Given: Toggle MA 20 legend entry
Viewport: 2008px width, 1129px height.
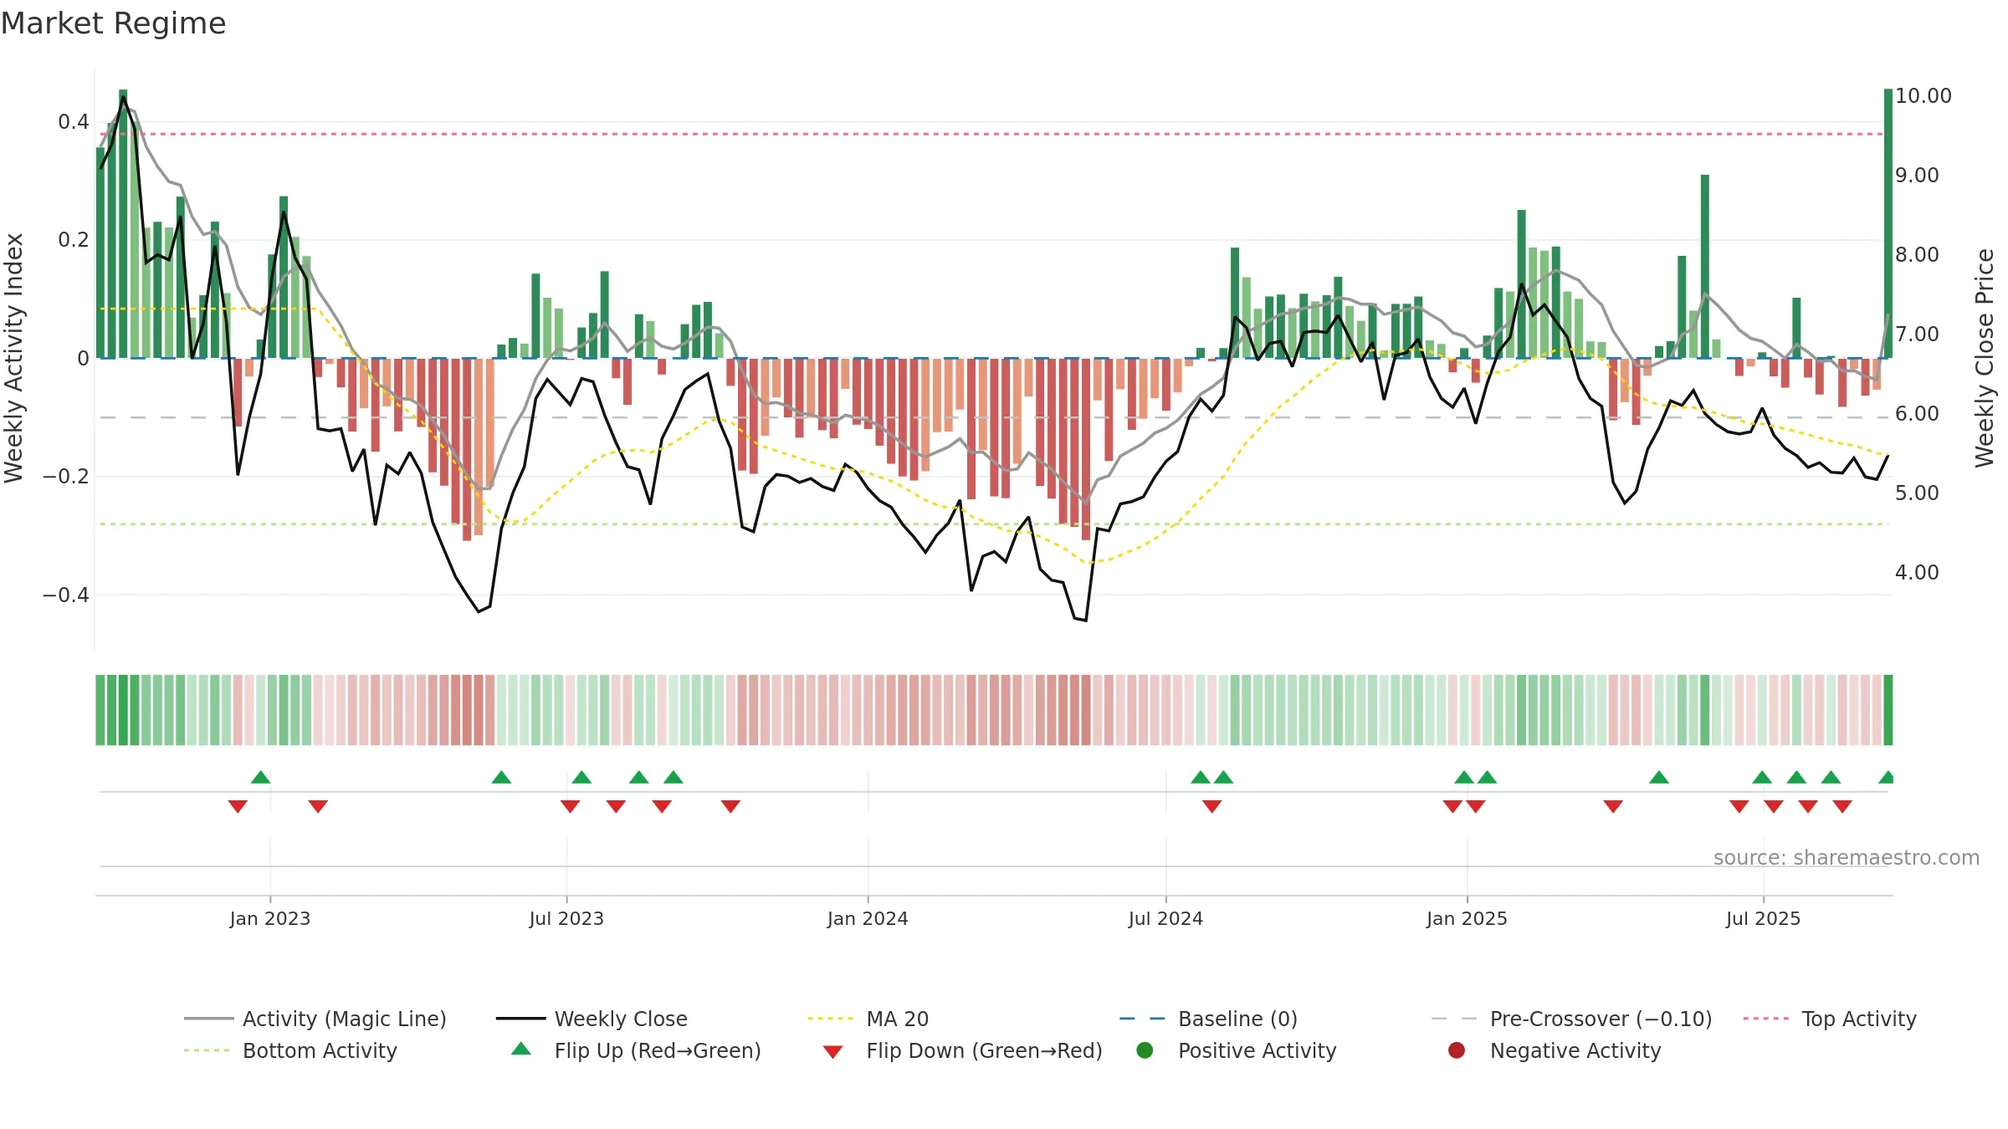Looking at the screenshot, I should 868,1019.
